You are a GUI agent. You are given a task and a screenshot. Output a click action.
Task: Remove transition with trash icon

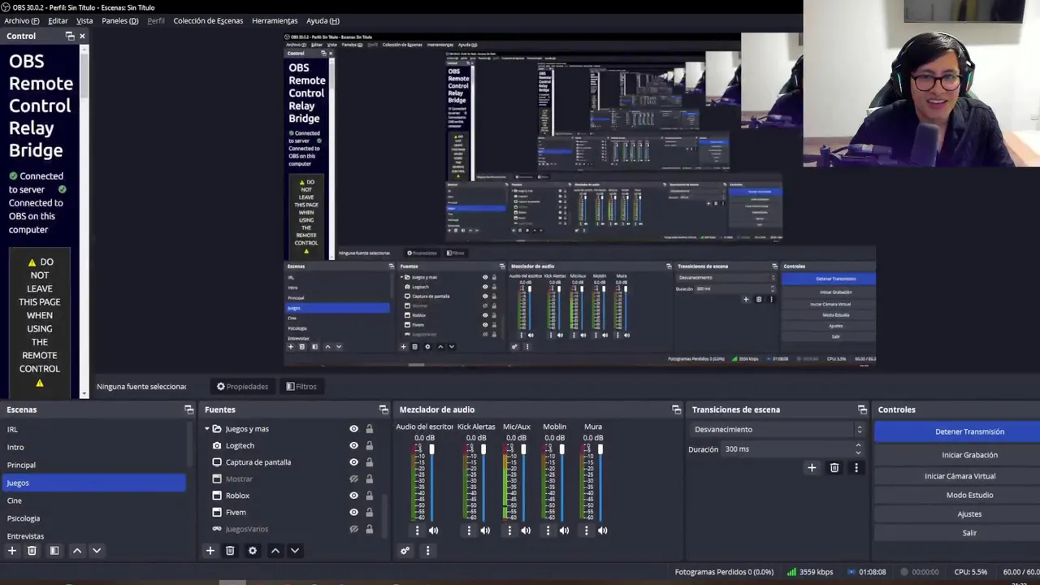coord(834,468)
